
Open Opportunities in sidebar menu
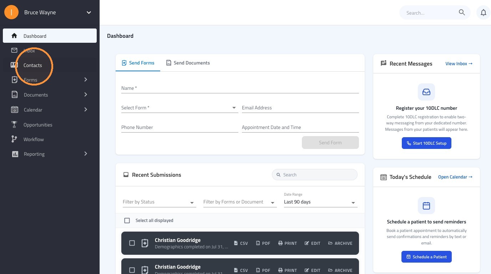pos(50,125)
